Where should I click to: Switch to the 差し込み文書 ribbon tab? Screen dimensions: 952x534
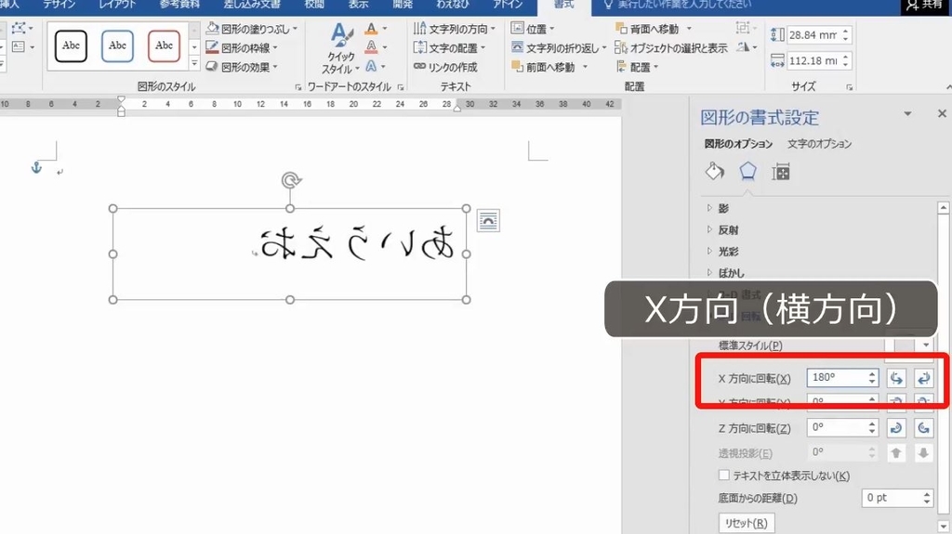(x=252, y=5)
